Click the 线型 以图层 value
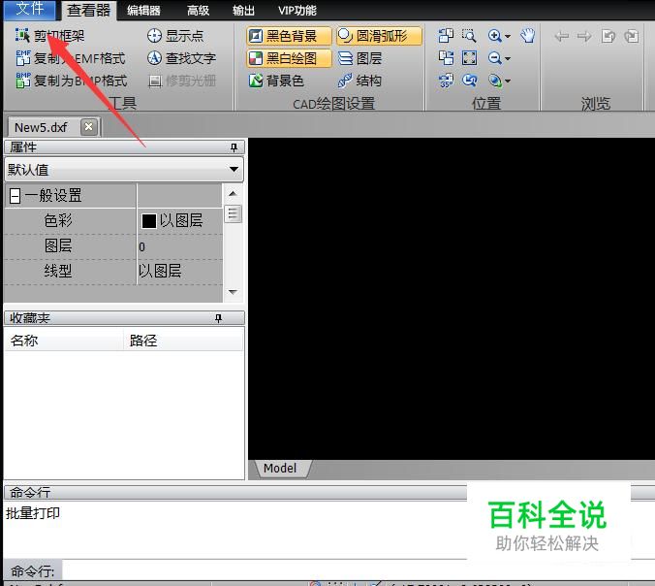Viewport: 655px width, 586px height. point(160,272)
